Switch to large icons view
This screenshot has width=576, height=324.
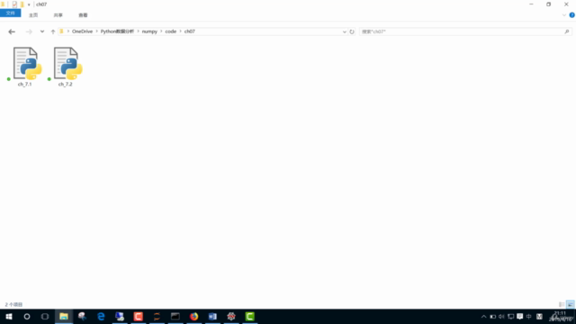pyautogui.click(x=570, y=304)
